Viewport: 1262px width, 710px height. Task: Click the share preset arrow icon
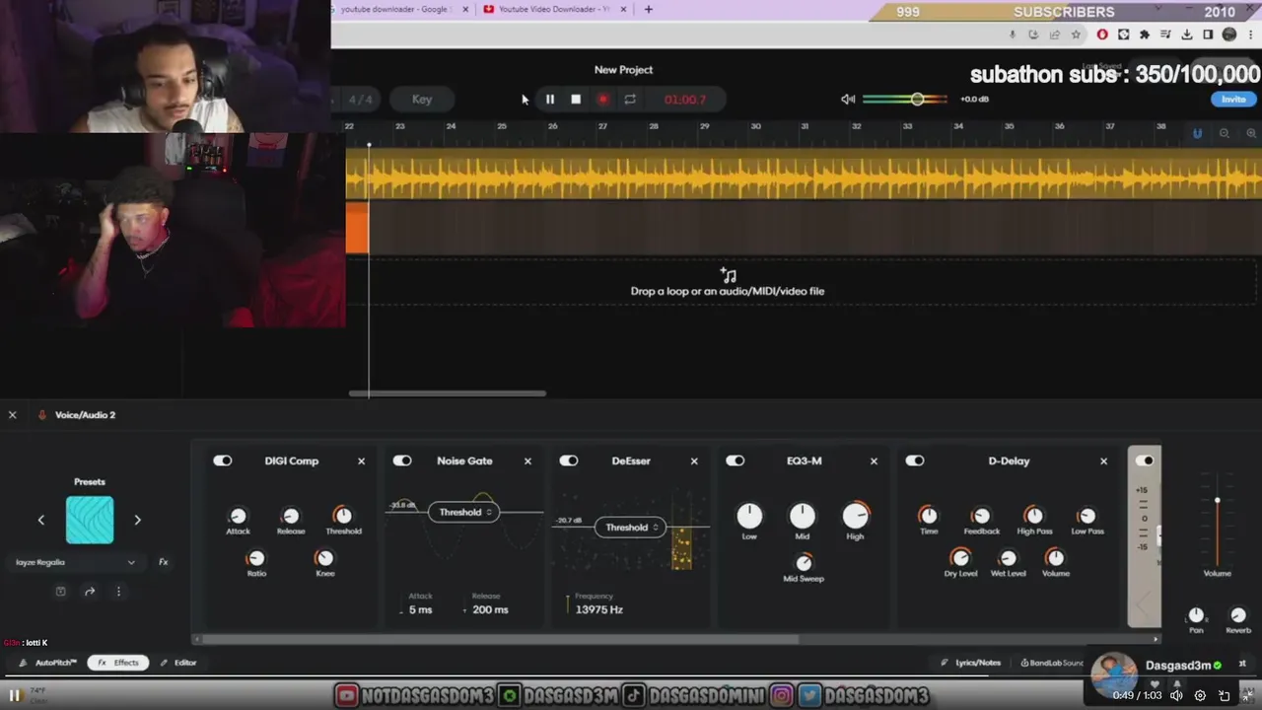[90, 592]
